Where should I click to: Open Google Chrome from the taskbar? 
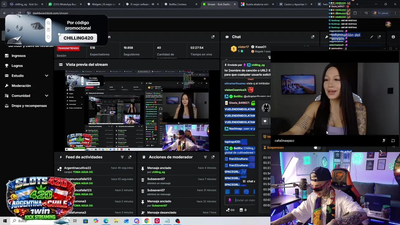click(x=147, y=221)
